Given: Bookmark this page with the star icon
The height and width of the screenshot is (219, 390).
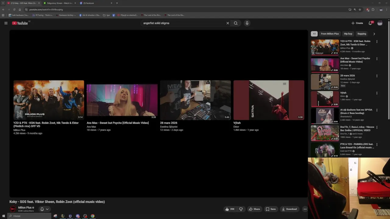Looking at the screenshot, I should 360,9.
